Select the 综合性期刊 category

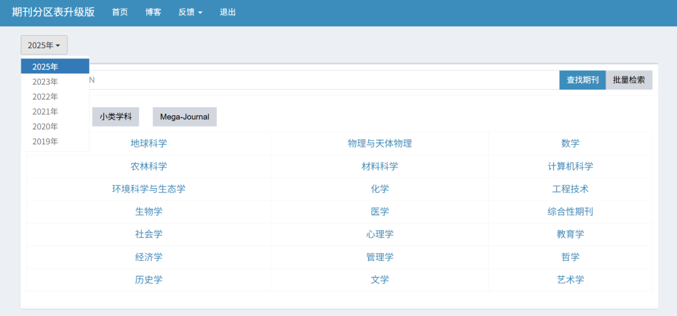click(x=570, y=211)
